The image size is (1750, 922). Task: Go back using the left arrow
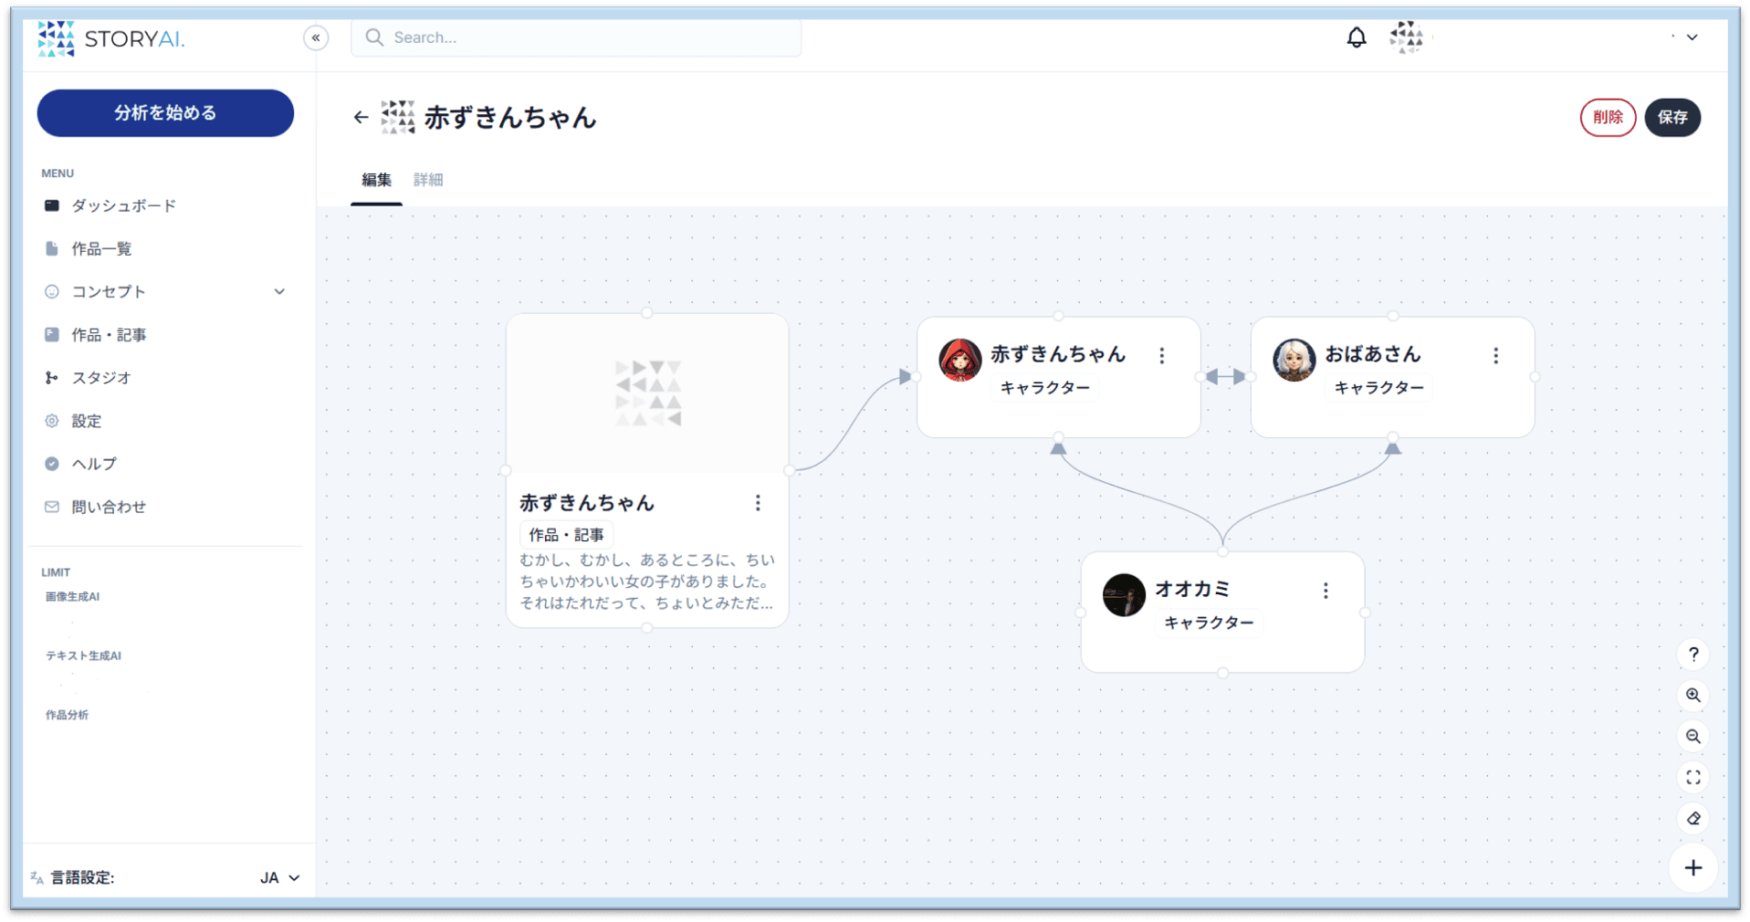click(x=361, y=117)
